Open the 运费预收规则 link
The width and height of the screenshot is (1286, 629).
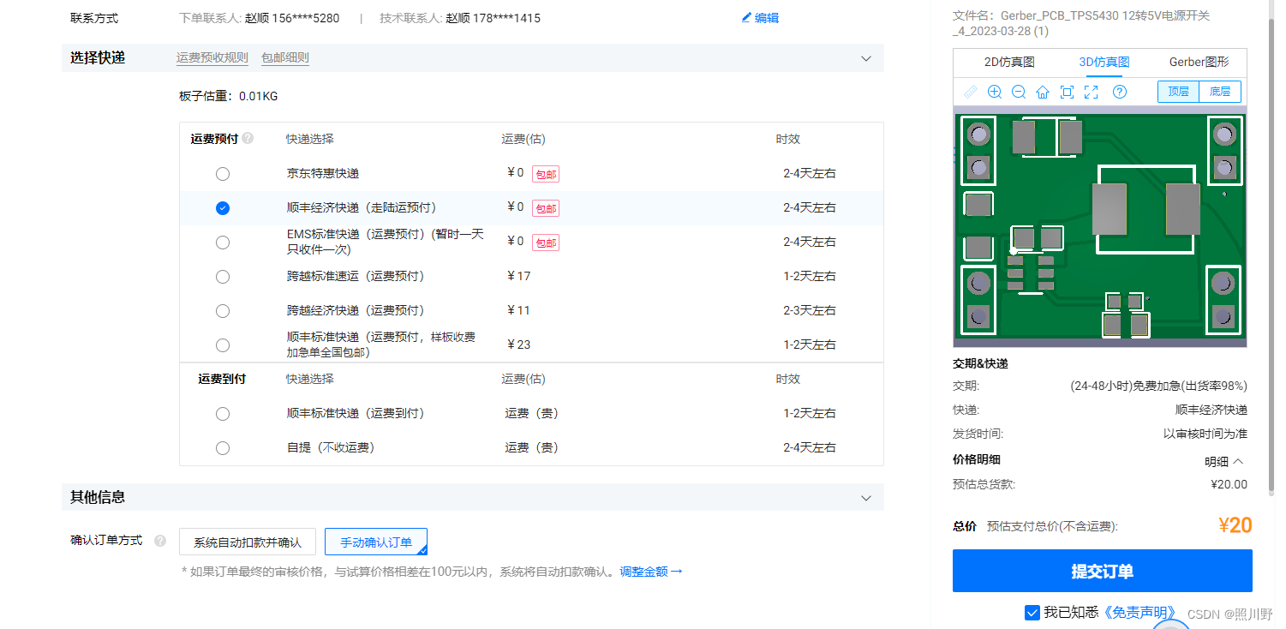point(212,58)
